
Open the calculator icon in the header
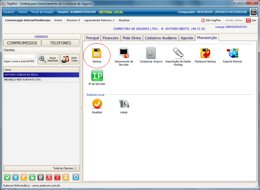254,12
